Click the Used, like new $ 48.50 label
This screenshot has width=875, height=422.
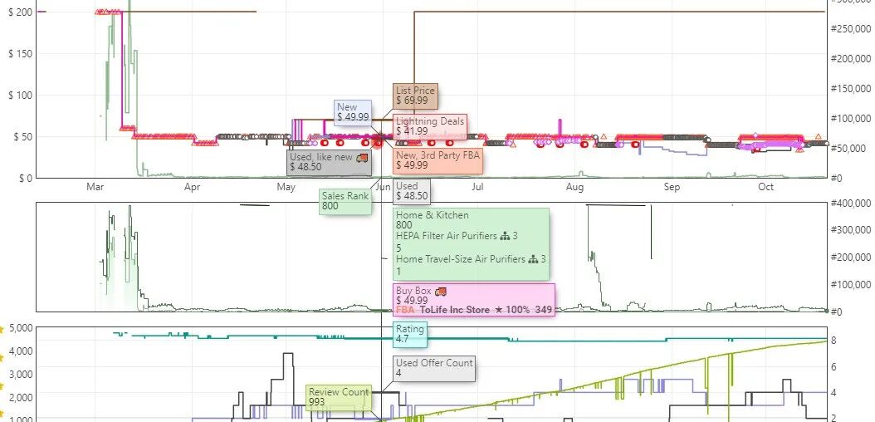(330, 162)
